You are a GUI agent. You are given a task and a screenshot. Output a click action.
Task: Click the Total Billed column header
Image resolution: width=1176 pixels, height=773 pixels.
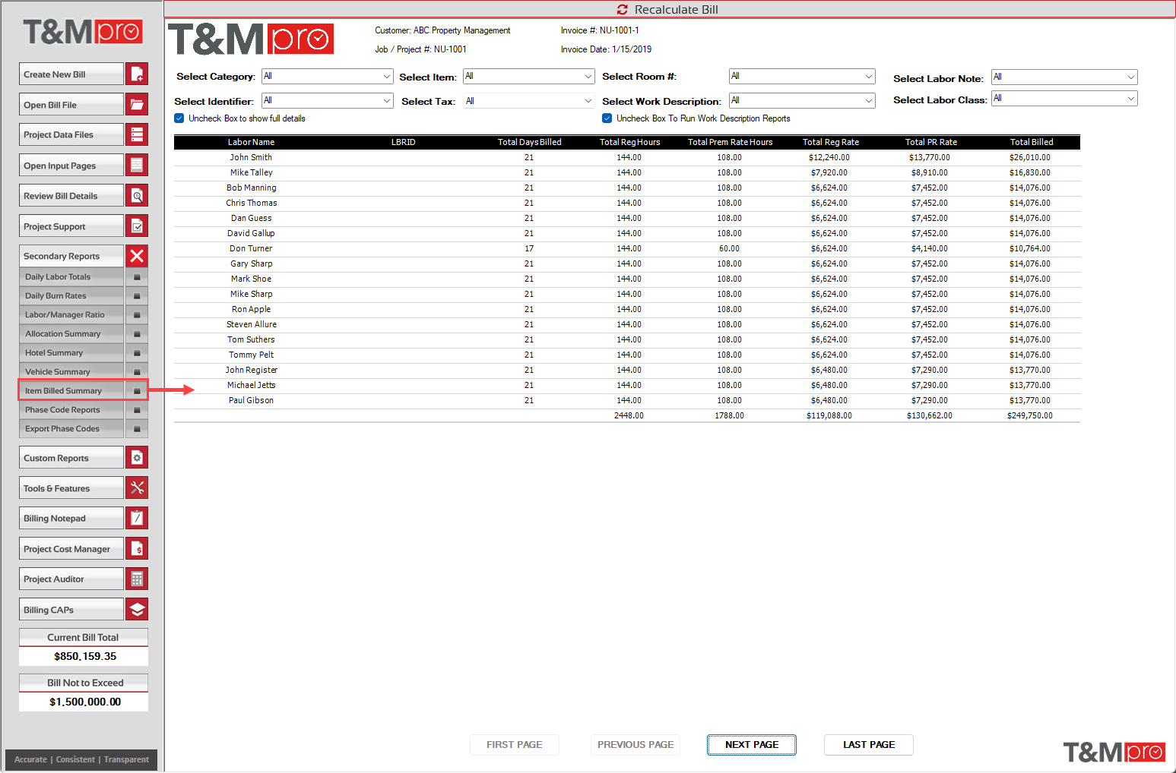(x=1032, y=142)
